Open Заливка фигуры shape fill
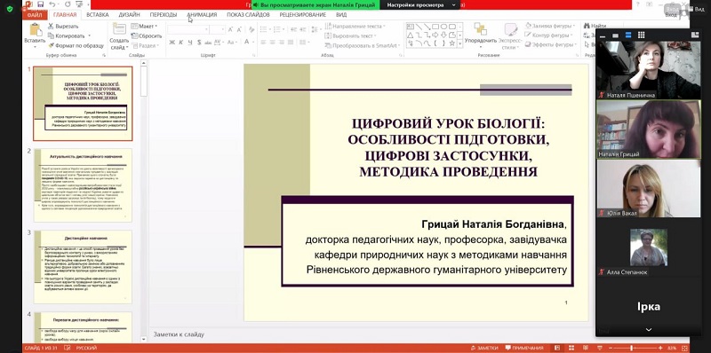 (x=549, y=26)
